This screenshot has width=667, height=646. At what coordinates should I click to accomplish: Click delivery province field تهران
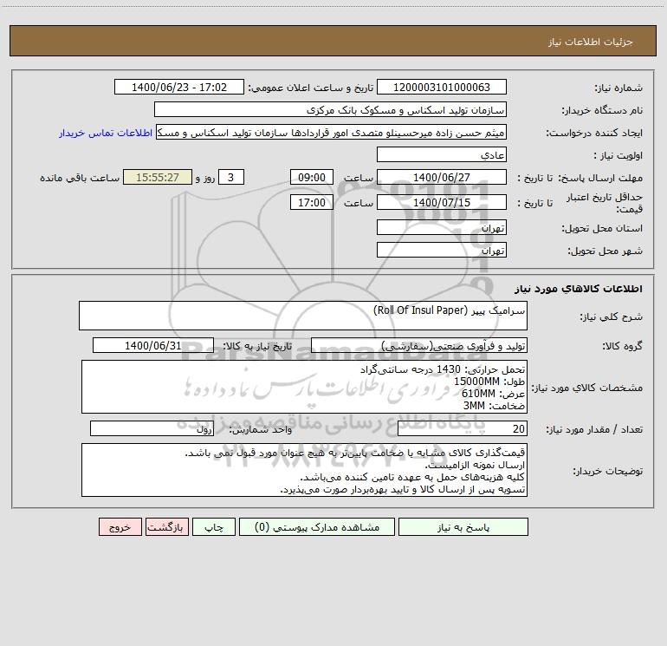point(442,227)
